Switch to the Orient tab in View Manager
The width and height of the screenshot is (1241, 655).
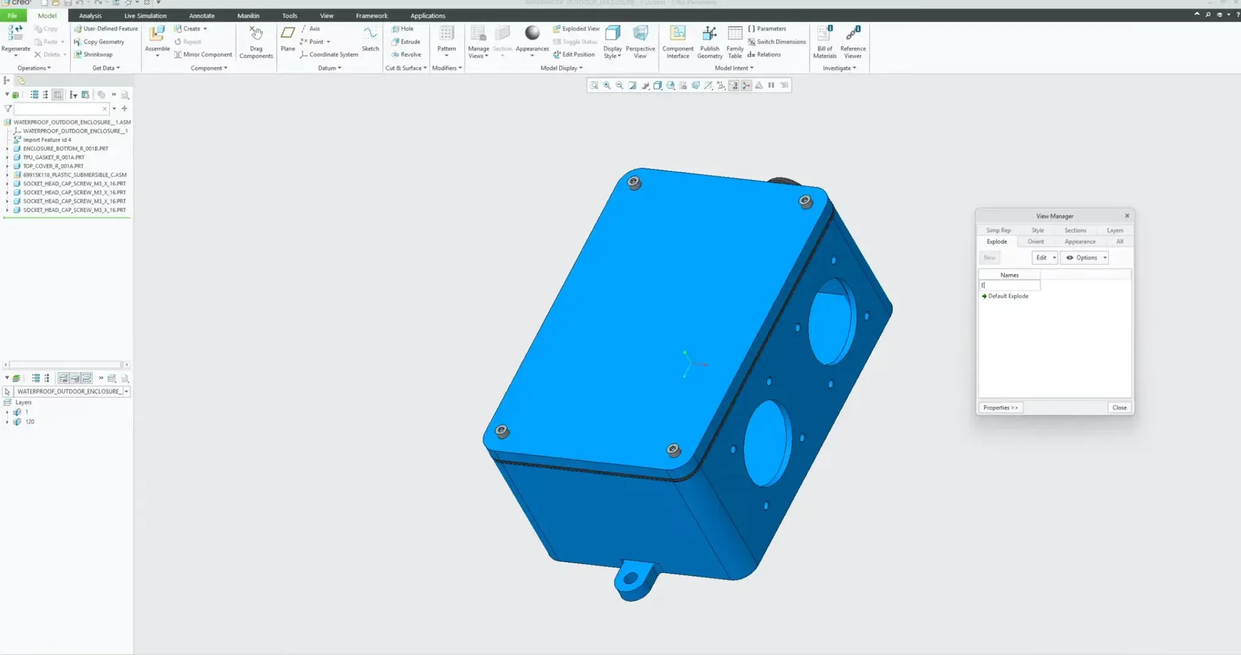[x=1036, y=241]
